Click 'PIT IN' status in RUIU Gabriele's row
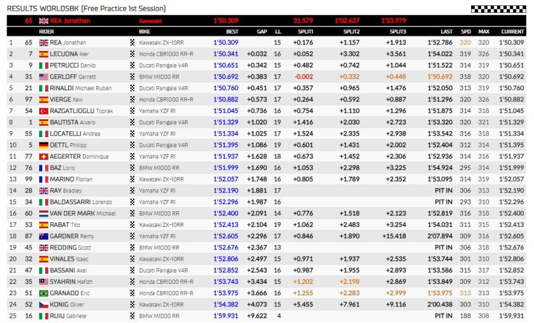The height and width of the screenshot is (323, 534). (443, 316)
